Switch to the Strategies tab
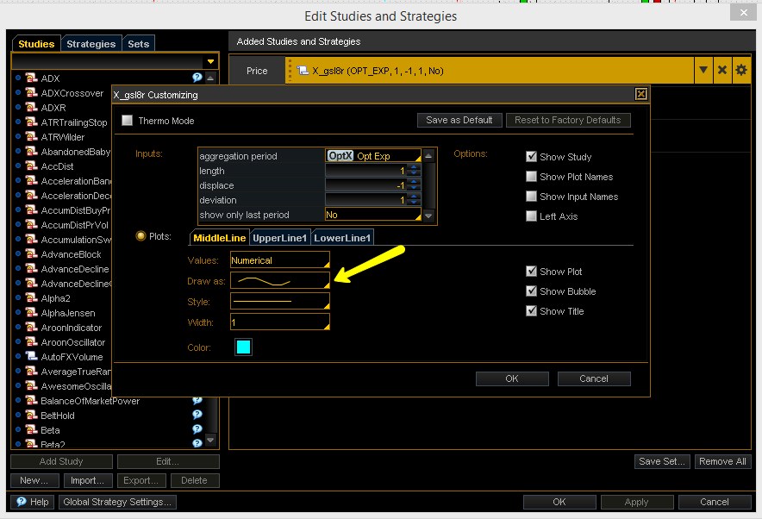Screen dimensions: 762x519 point(91,44)
